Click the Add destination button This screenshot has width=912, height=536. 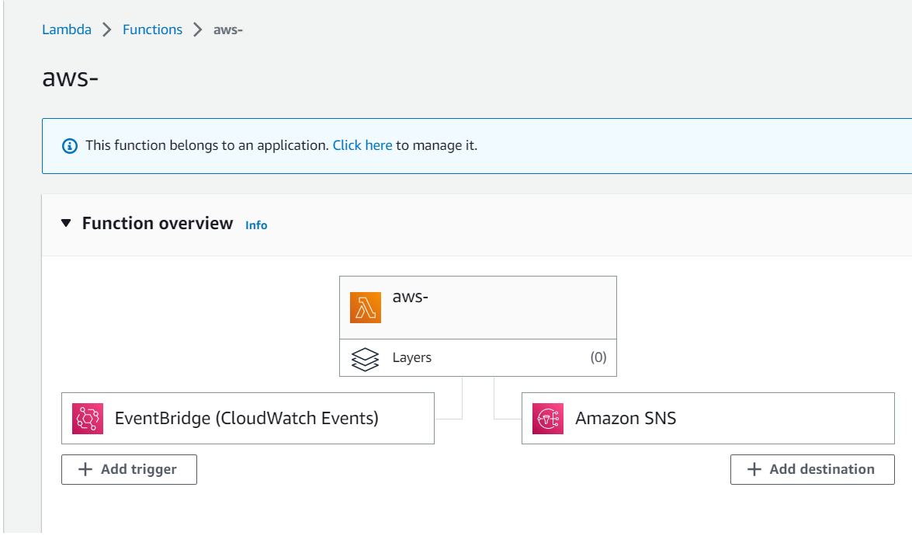813,470
